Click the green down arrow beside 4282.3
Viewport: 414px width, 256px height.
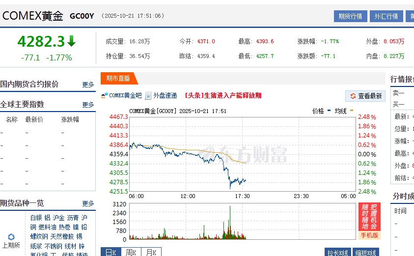tap(72, 41)
